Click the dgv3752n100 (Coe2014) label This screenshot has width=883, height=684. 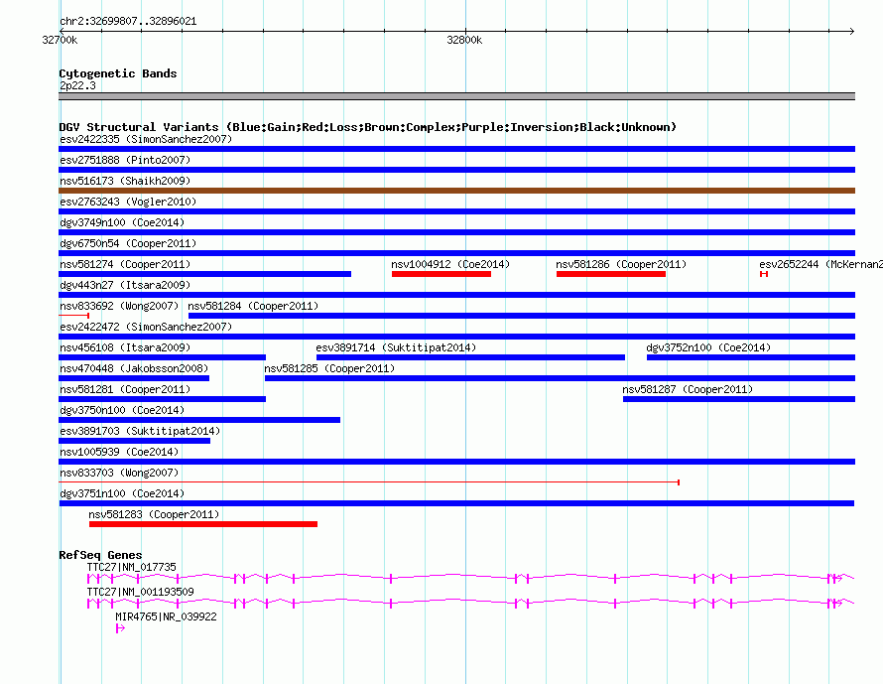(708, 347)
